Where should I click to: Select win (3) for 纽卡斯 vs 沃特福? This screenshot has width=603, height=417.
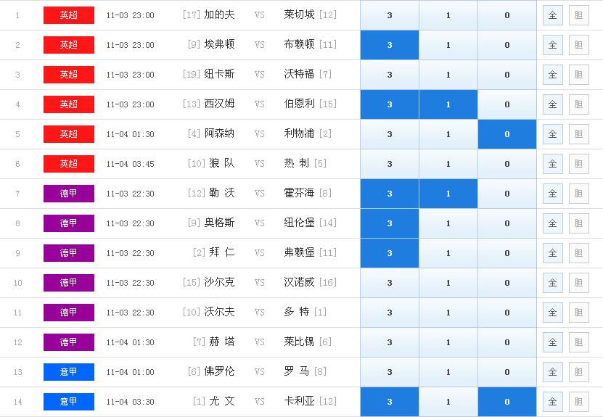coord(390,75)
